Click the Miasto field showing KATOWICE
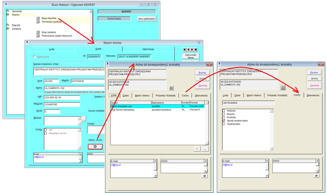The width and height of the screenshot is (327, 193). coord(88,81)
